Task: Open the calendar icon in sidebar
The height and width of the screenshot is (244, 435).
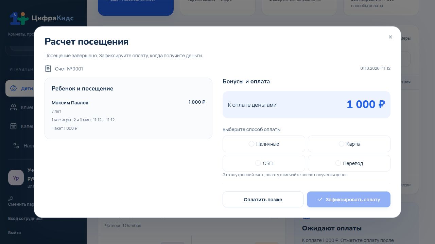Action: pos(14,126)
